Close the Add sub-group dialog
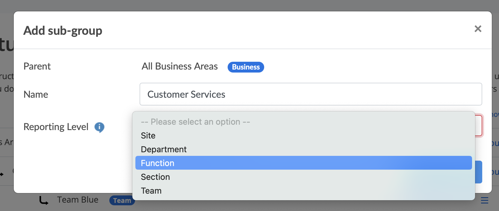Viewport: 499px width, 211px height. [x=478, y=29]
